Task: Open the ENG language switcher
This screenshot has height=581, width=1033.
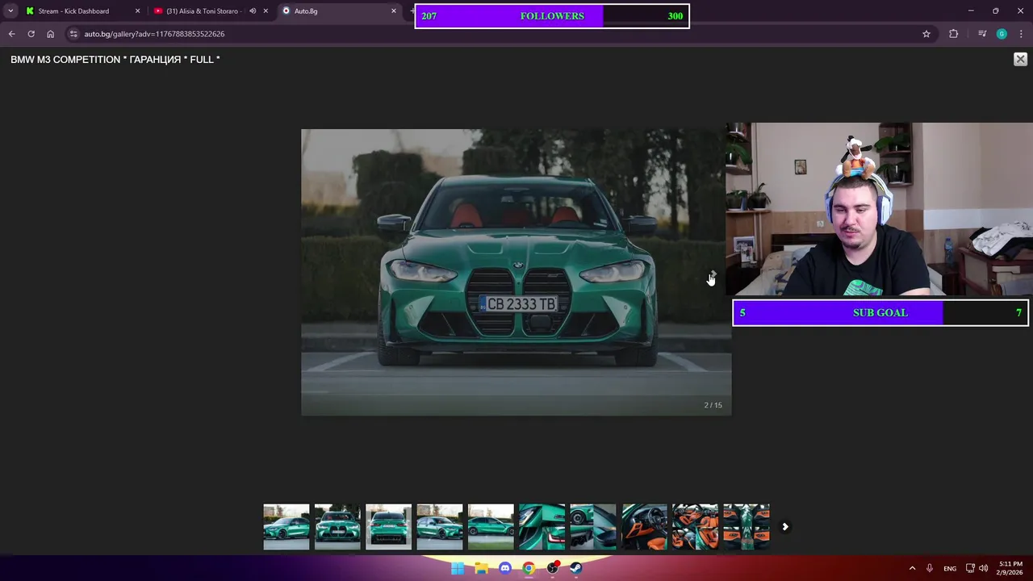Action: coord(950,568)
